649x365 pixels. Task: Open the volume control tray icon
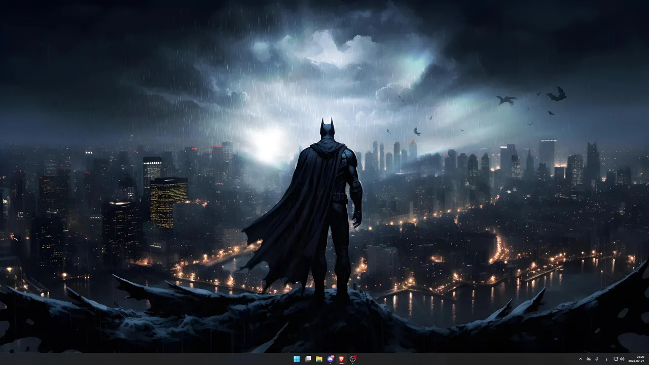[622, 359]
